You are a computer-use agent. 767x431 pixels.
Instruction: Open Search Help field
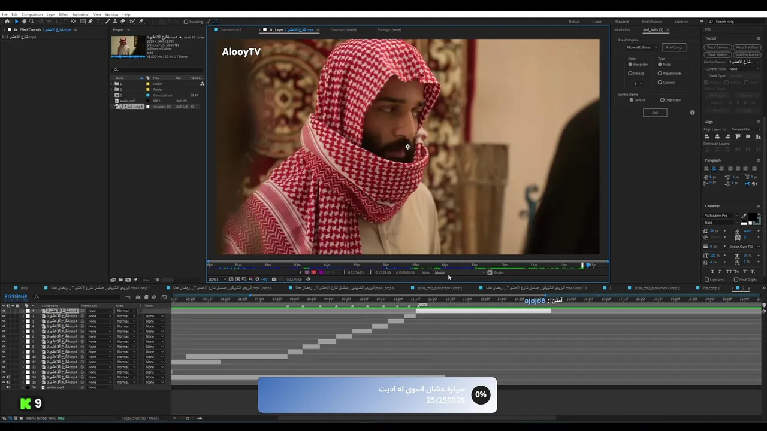pos(735,22)
